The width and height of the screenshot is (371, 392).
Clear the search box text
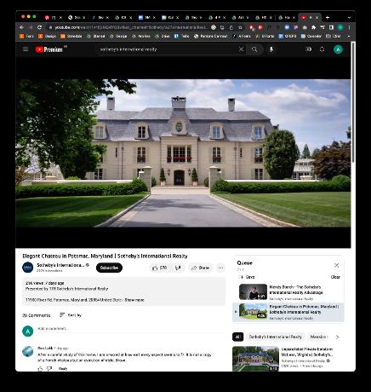241,49
